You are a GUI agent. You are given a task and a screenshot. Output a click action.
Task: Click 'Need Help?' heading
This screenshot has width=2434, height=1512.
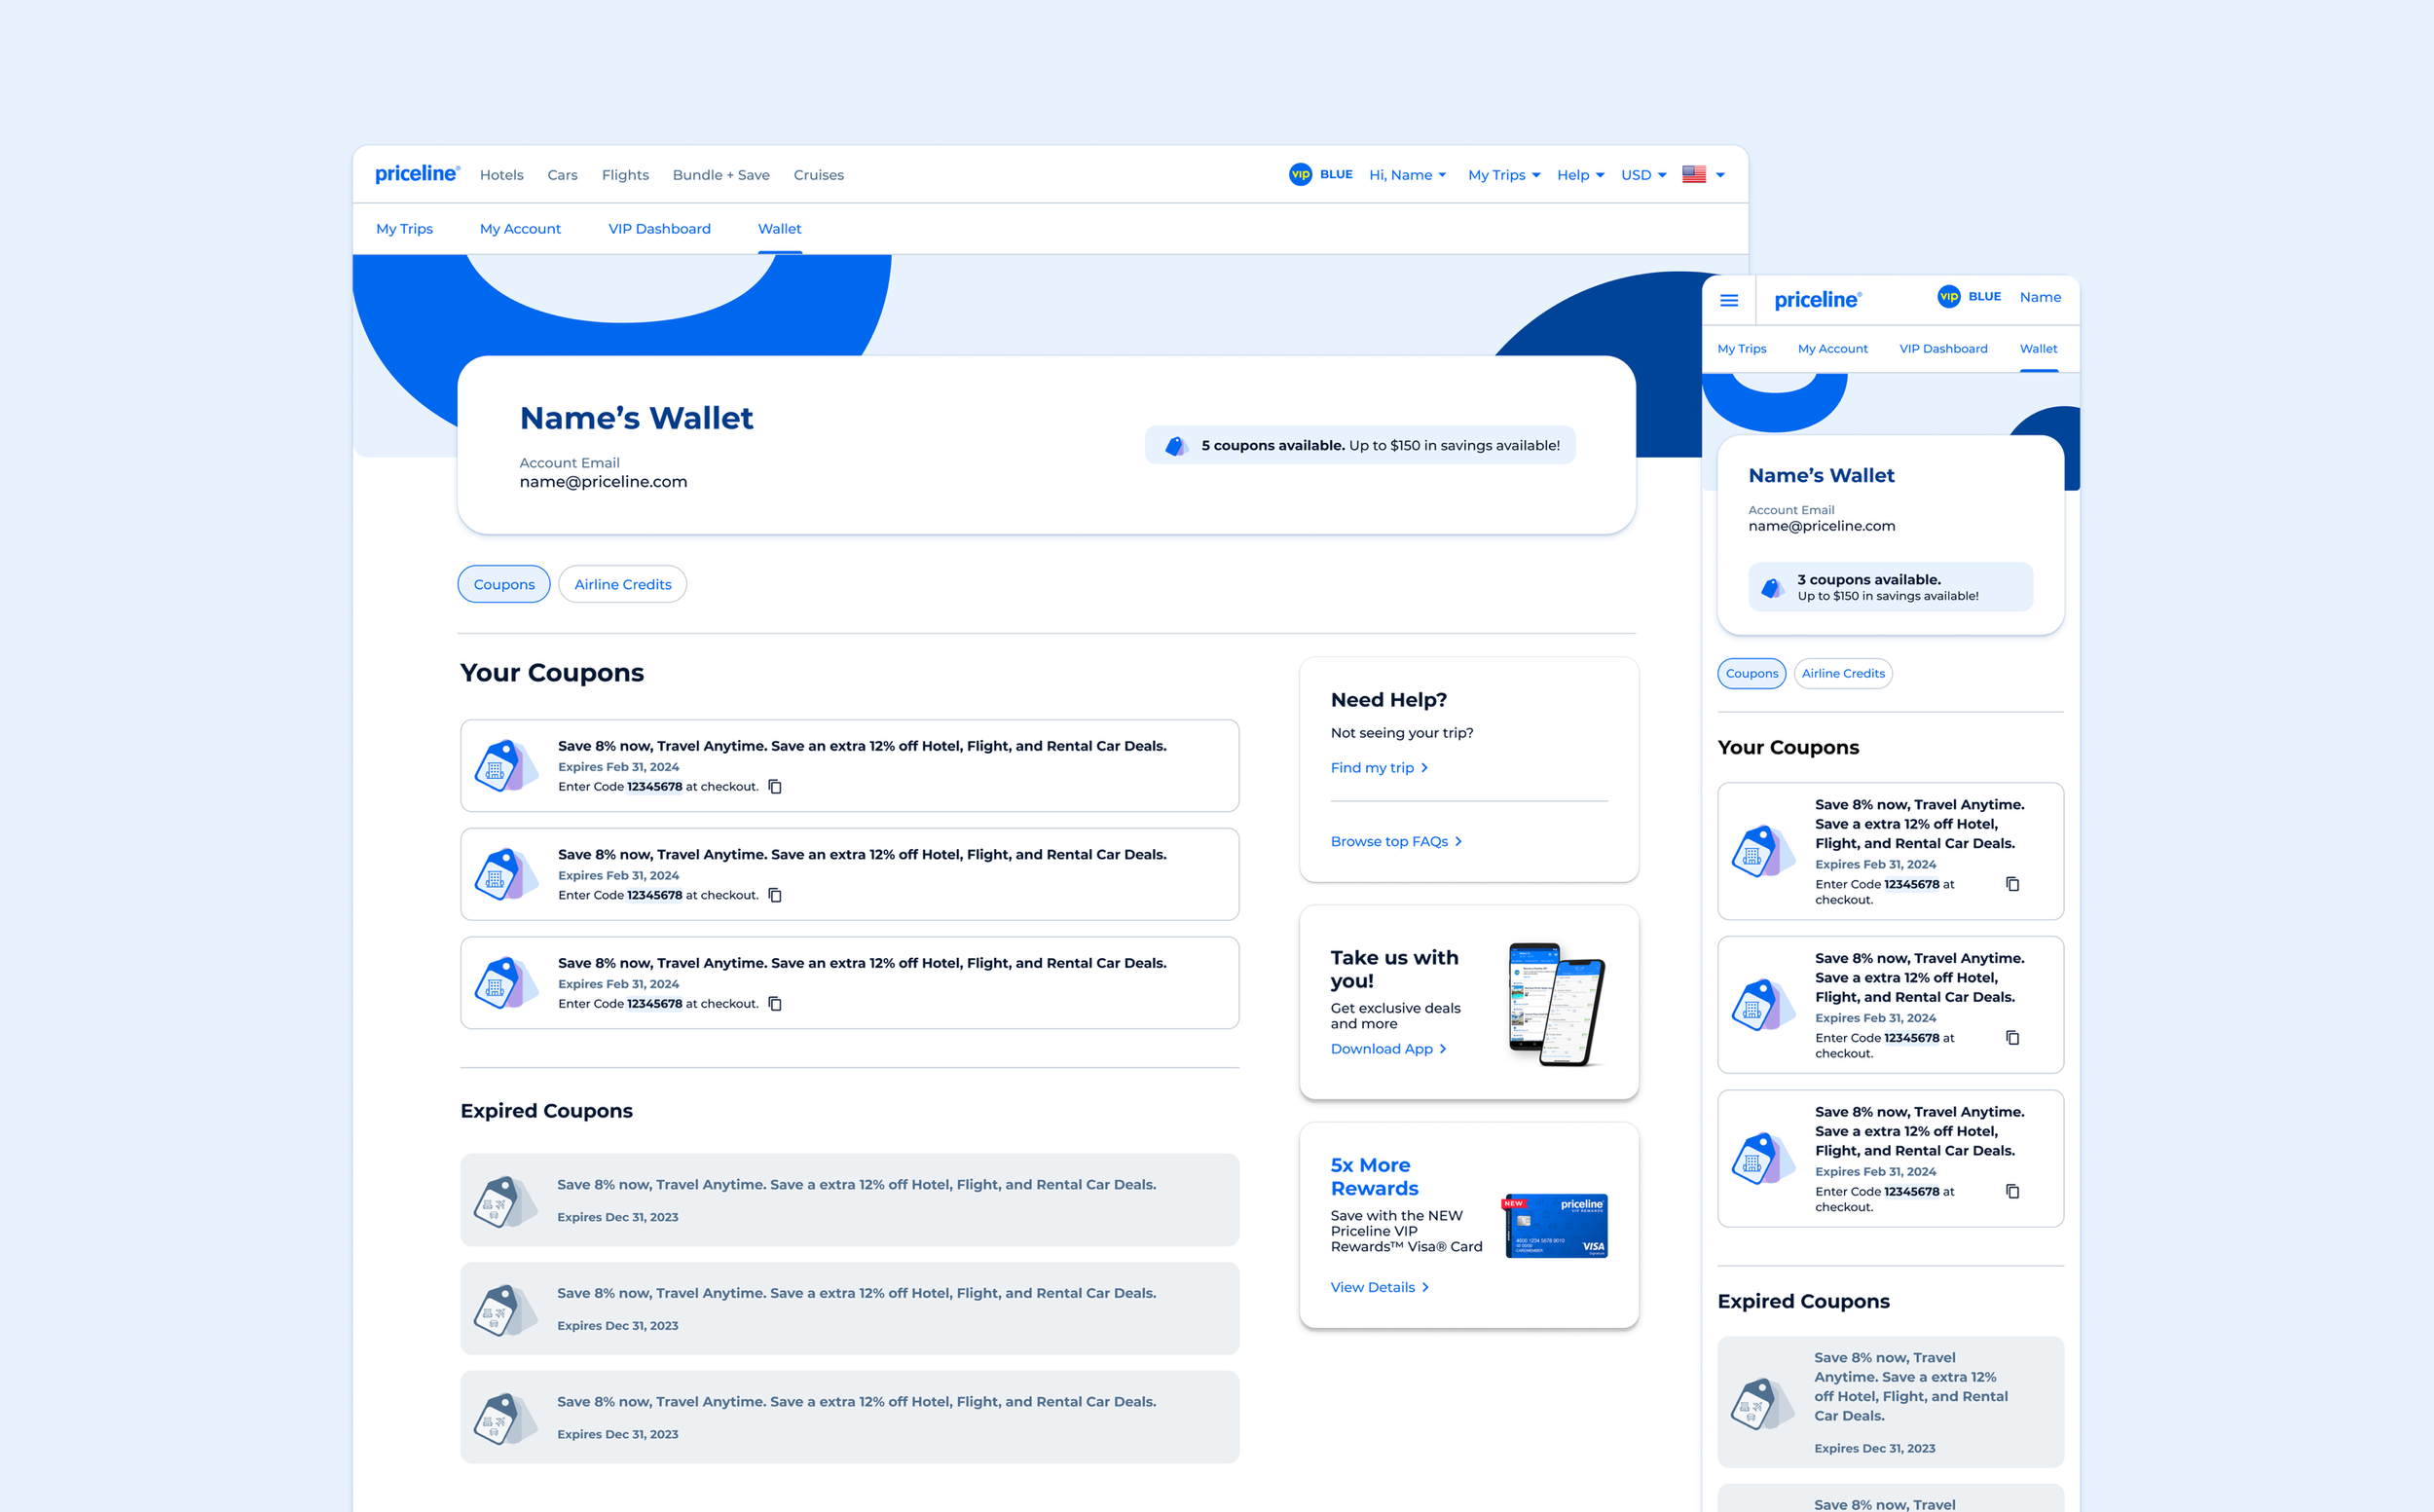click(x=1388, y=700)
